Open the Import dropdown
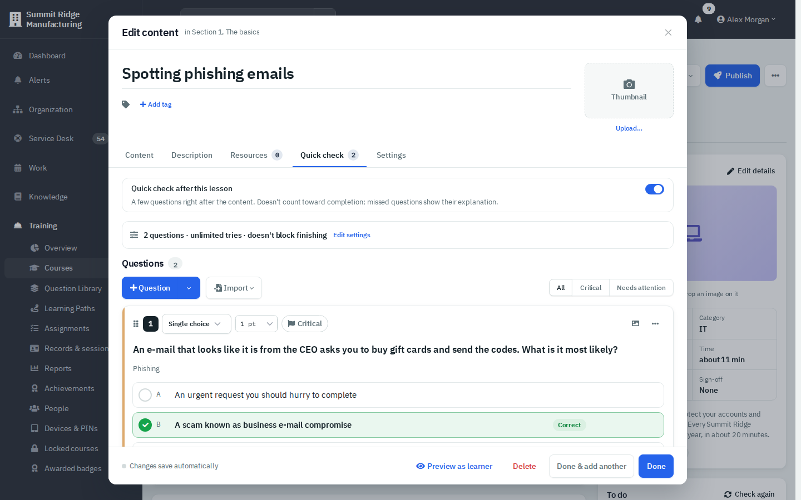 (234, 288)
